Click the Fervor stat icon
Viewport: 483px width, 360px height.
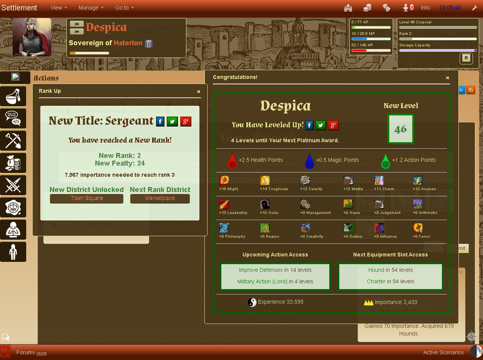pos(418,228)
